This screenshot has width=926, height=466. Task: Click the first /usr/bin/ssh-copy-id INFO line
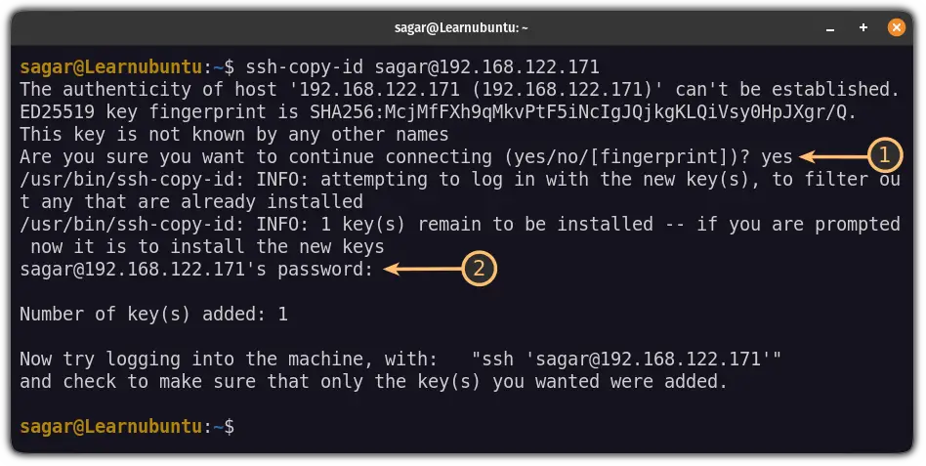(x=459, y=191)
